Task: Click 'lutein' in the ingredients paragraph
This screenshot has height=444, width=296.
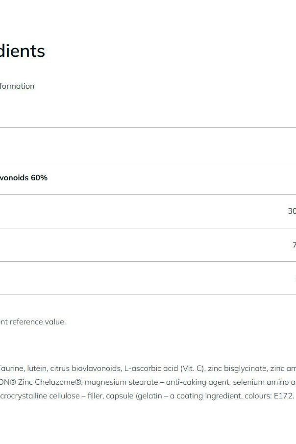Action: tap(37, 369)
